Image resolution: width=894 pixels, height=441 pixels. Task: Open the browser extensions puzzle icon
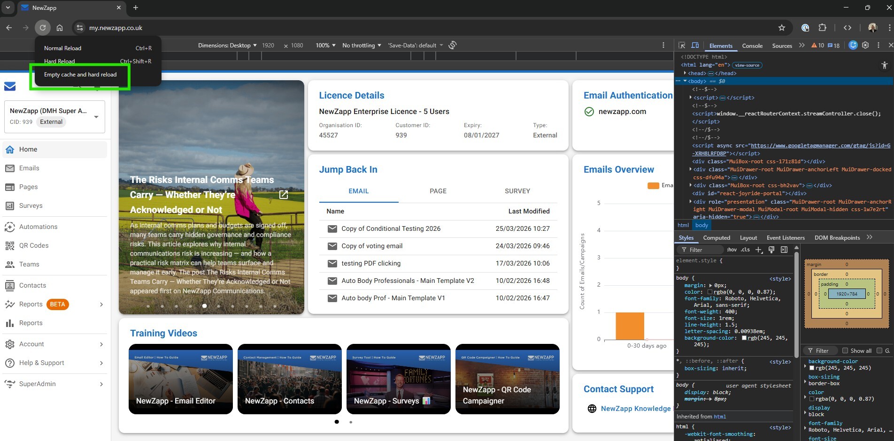[822, 28]
